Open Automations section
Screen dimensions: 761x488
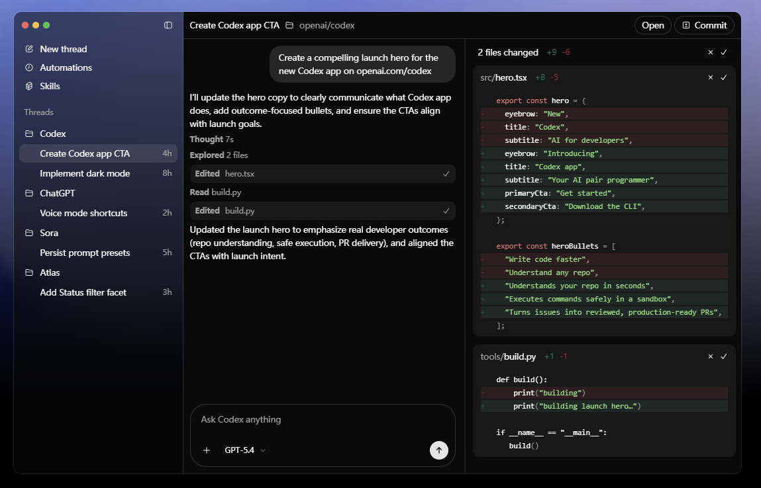click(x=66, y=67)
